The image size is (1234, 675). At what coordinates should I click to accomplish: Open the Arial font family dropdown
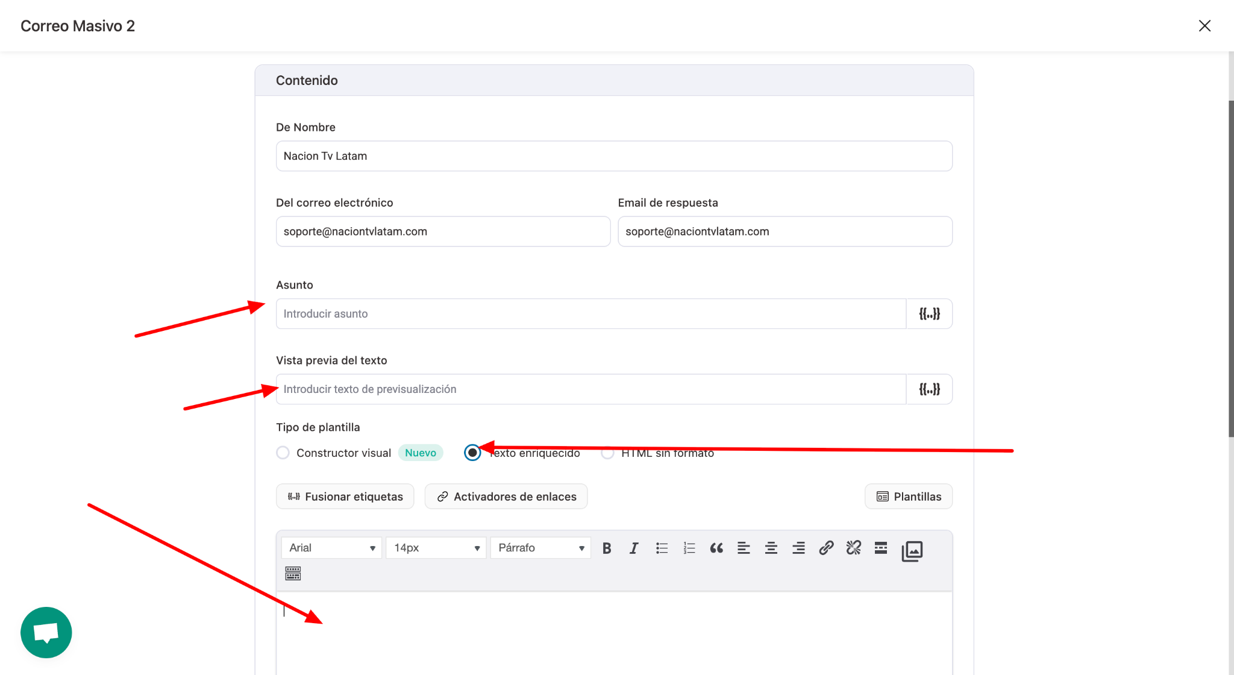click(331, 548)
